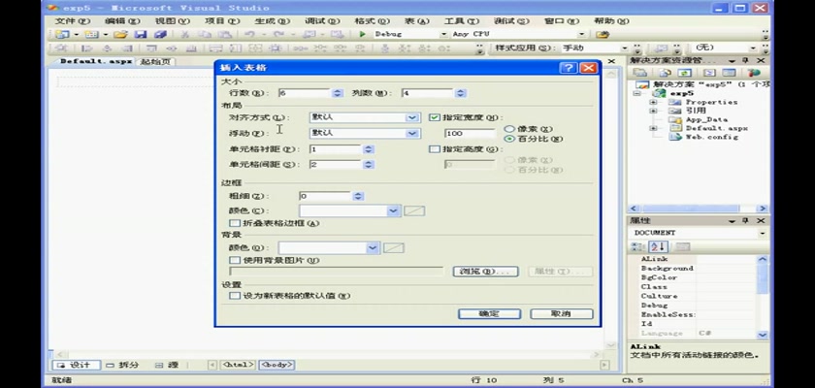Select the 像素 radio button for width

pos(509,128)
